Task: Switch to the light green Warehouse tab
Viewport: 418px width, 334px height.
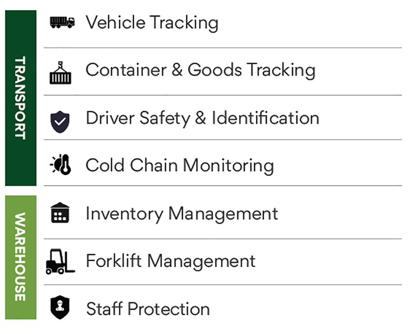Action: pyautogui.click(x=20, y=257)
